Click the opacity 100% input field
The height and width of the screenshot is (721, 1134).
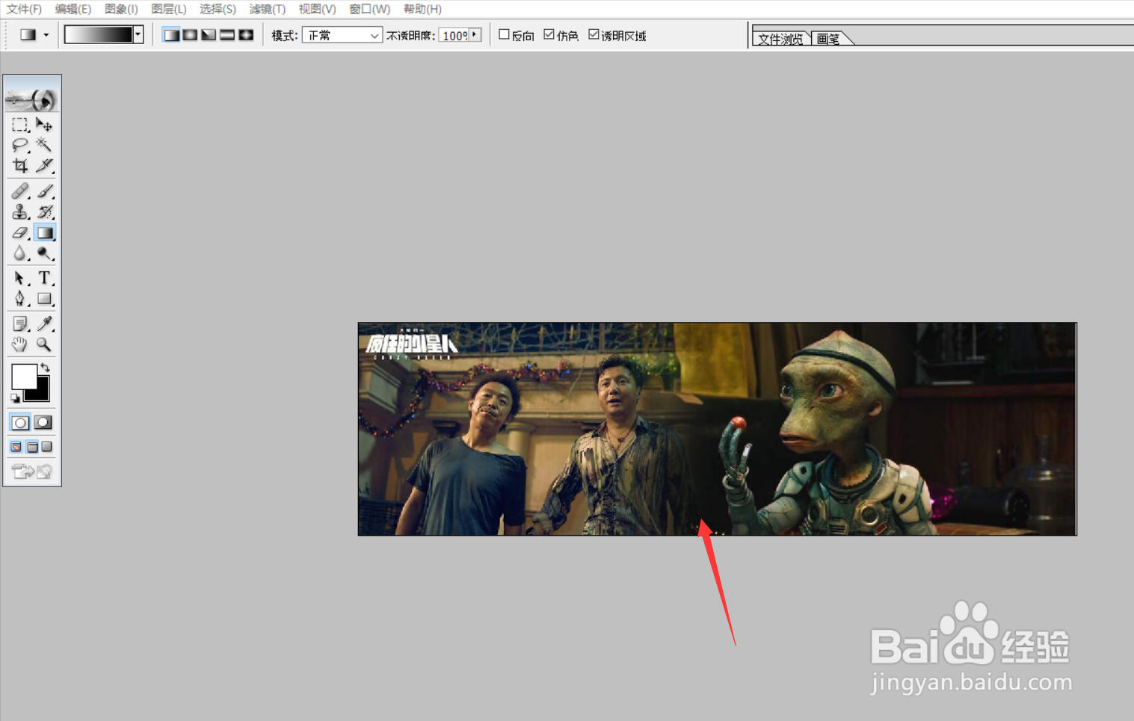pos(454,35)
